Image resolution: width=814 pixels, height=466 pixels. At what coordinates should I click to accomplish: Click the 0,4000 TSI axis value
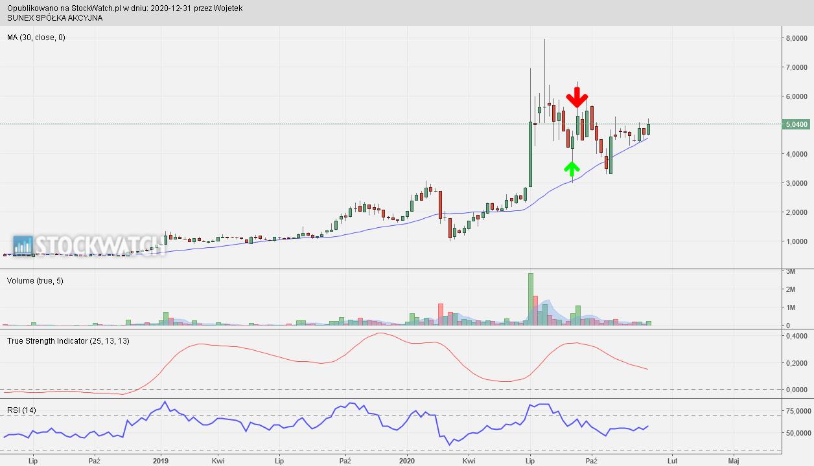(797, 337)
